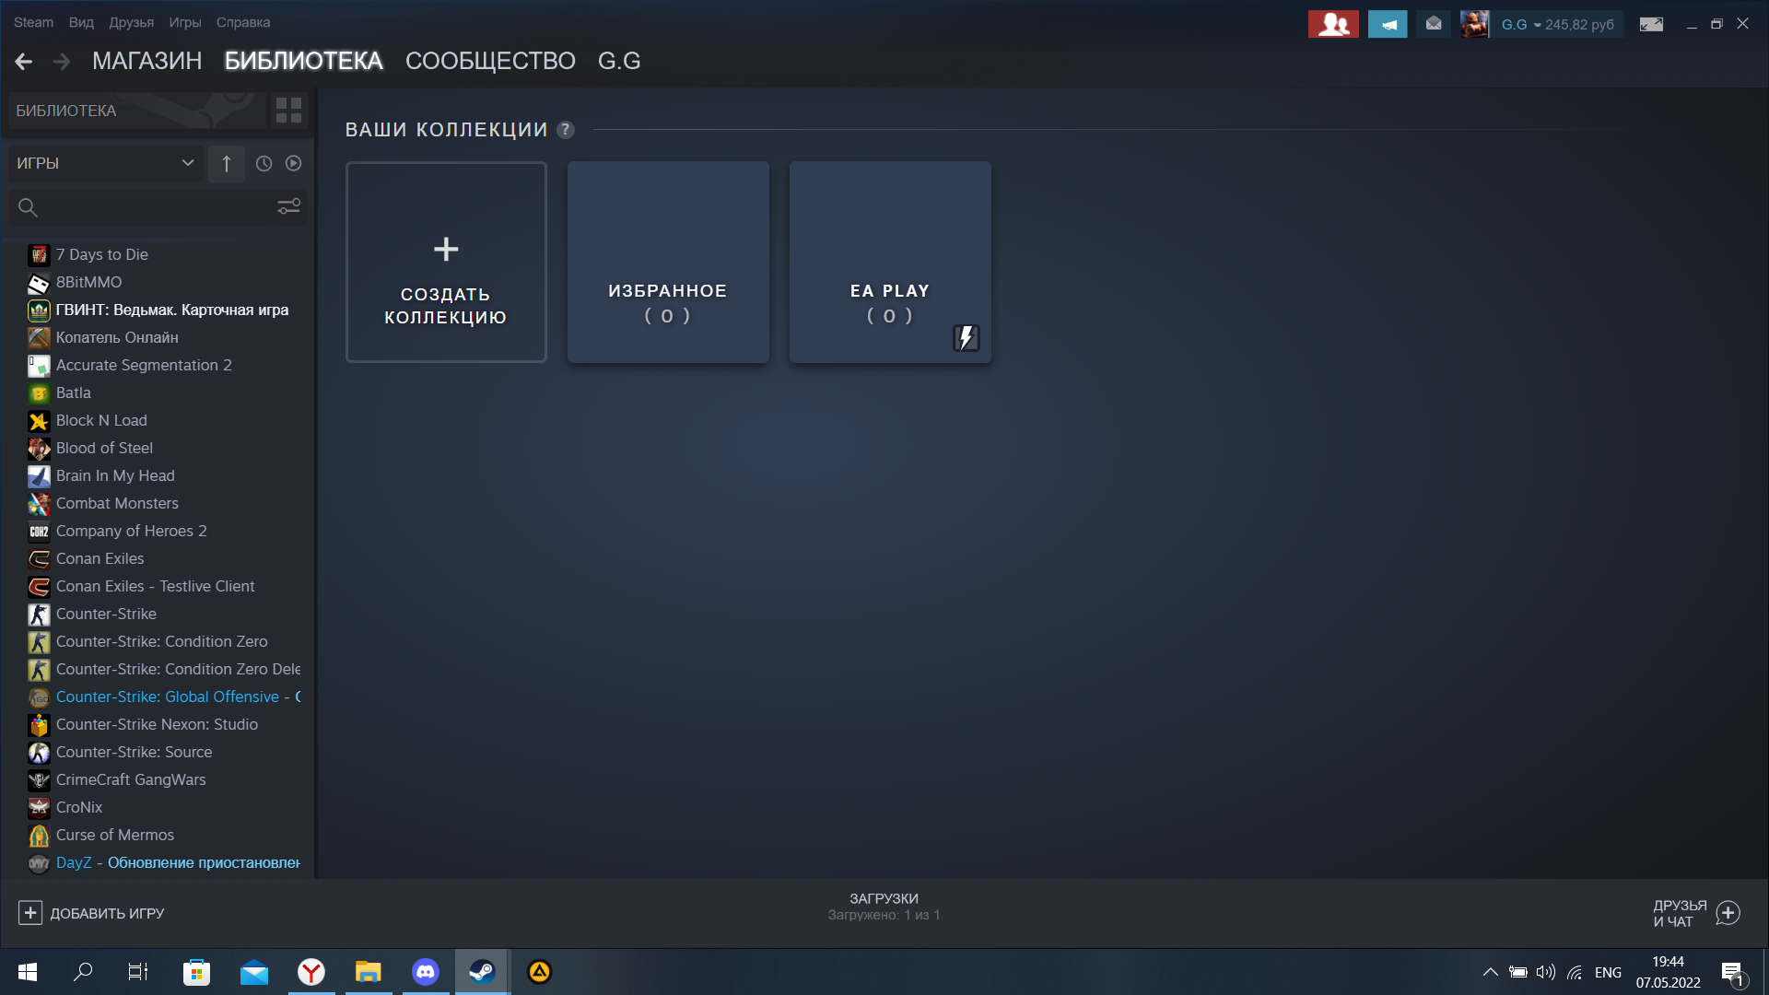This screenshot has width=1769, height=995.
Task: Open the Вид menu
Action: point(81,22)
